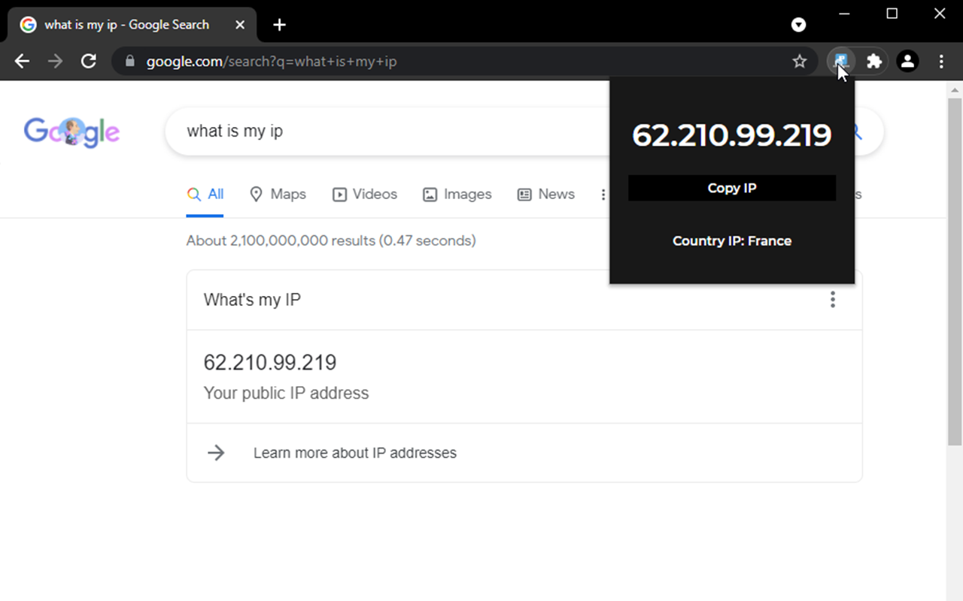This screenshot has width=963, height=601.
Task: Reload the Google search page
Action: click(x=88, y=61)
